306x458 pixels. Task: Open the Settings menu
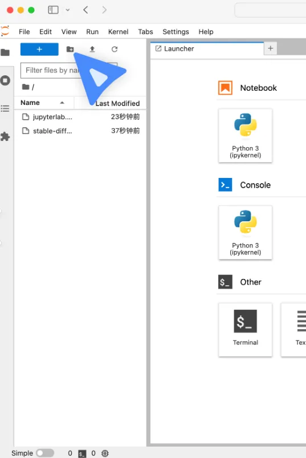point(176,31)
